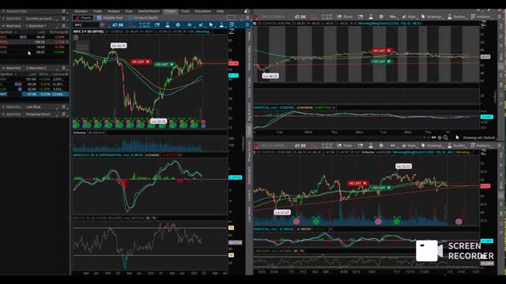Click the pan crosshair icon below the top-right chart
The width and height of the screenshot is (506, 284).
(x=440, y=137)
